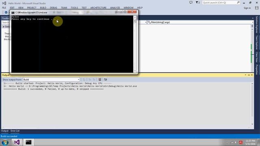Open the WINDOW menu
Image resolution: width=260 pixels, height=146 pixels.
coord(128,8)
